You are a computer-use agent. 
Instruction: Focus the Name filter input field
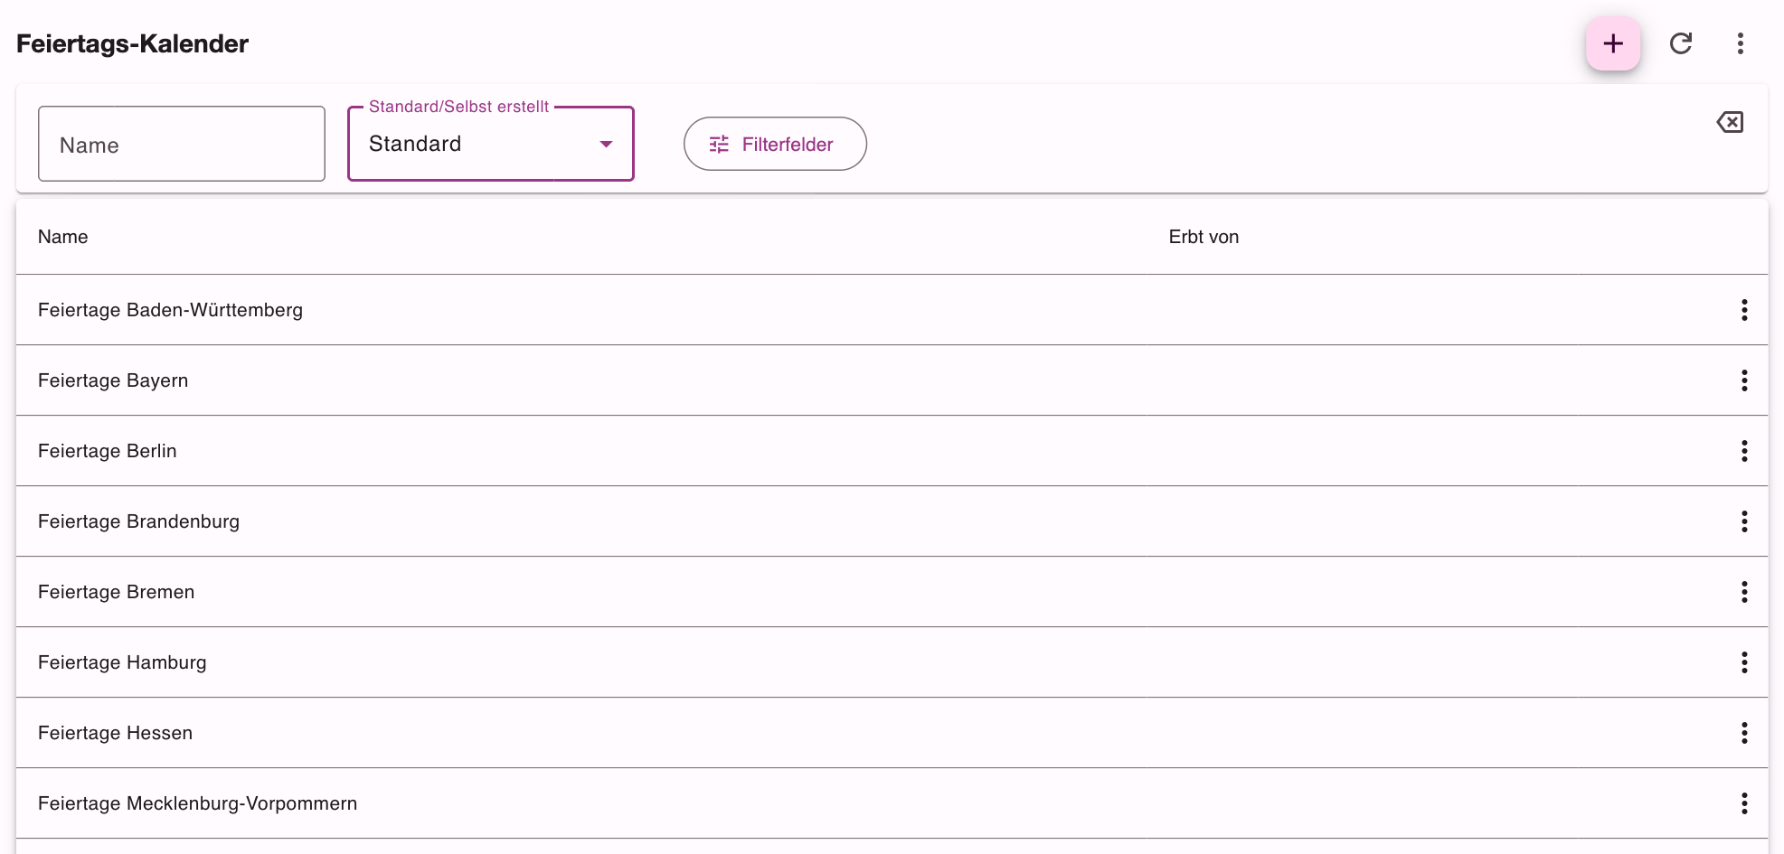click(182, 144)
